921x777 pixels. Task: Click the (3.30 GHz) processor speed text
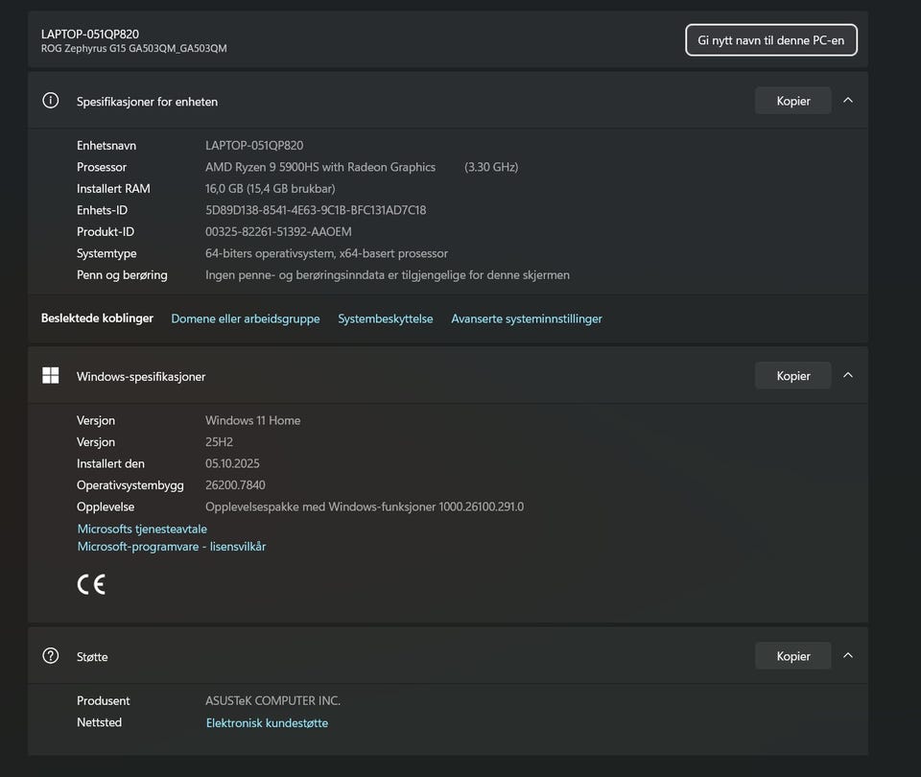pos(491,167)
